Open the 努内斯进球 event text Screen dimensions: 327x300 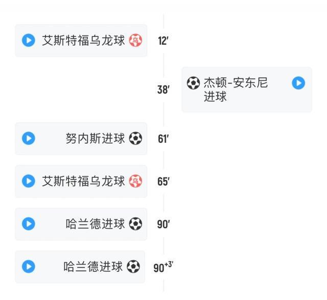(x=96, y=139)
